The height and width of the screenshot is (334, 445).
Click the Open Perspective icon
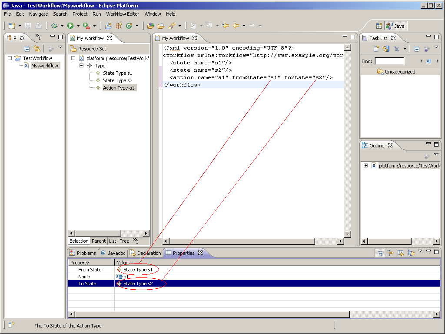[379, 26]
